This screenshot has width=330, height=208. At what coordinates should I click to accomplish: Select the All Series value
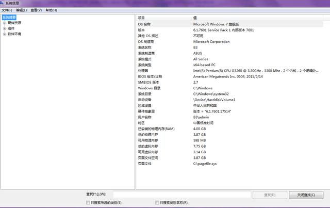201,59
